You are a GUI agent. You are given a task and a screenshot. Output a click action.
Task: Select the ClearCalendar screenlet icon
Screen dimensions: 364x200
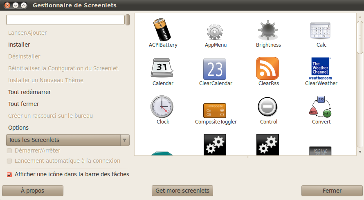point(216,69)
